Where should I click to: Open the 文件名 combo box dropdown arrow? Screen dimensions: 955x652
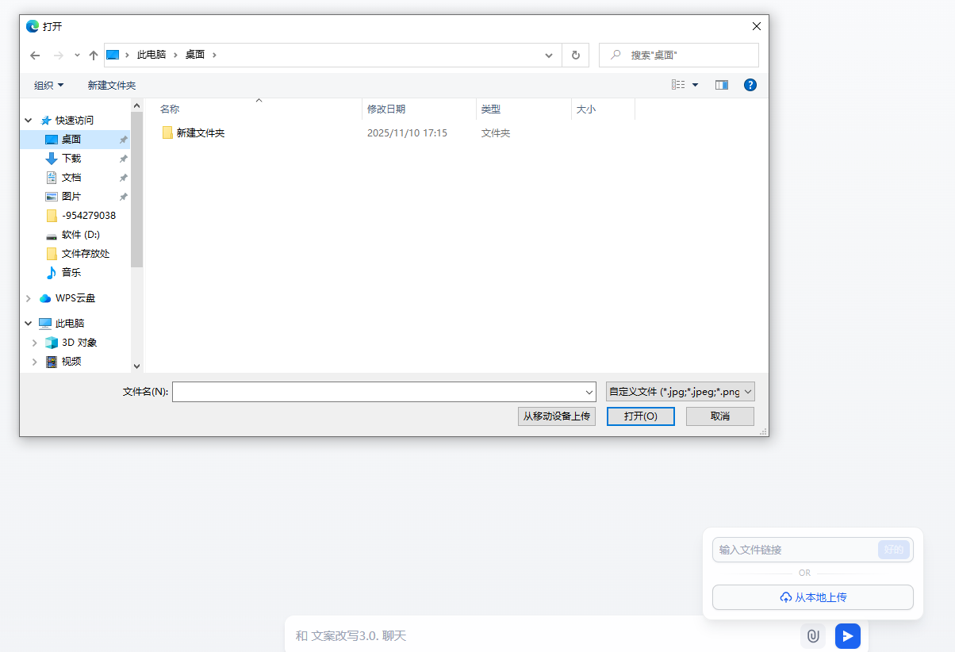pyautogui.click(x=589, y=392)
